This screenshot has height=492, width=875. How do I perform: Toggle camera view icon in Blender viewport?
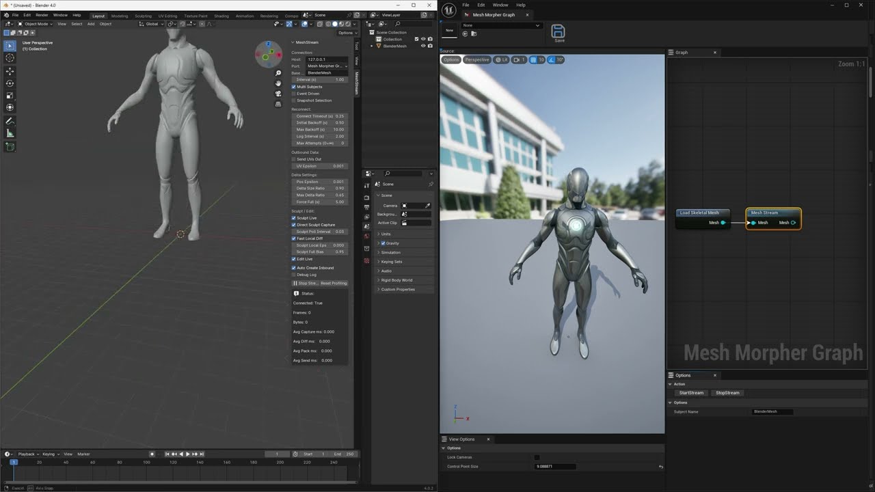pos(278,94)
